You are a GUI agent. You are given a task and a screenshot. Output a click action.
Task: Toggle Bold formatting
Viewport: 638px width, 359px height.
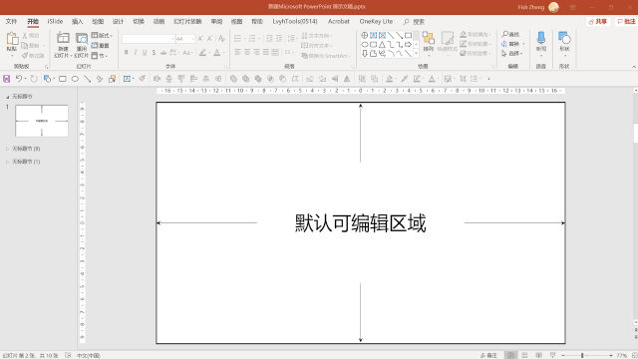coord(127,53)
